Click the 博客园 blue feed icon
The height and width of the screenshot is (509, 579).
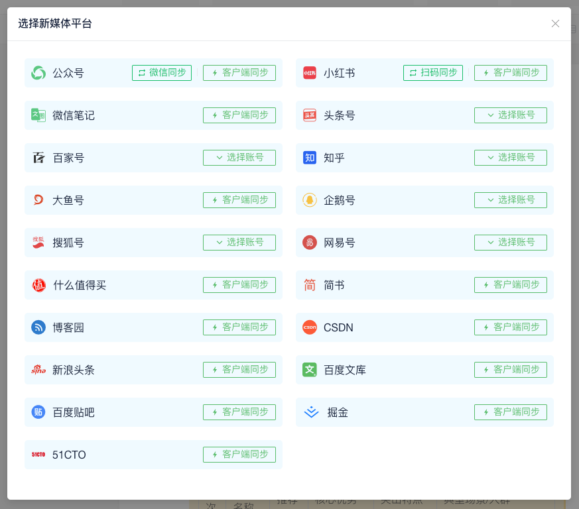click(38, 327)
